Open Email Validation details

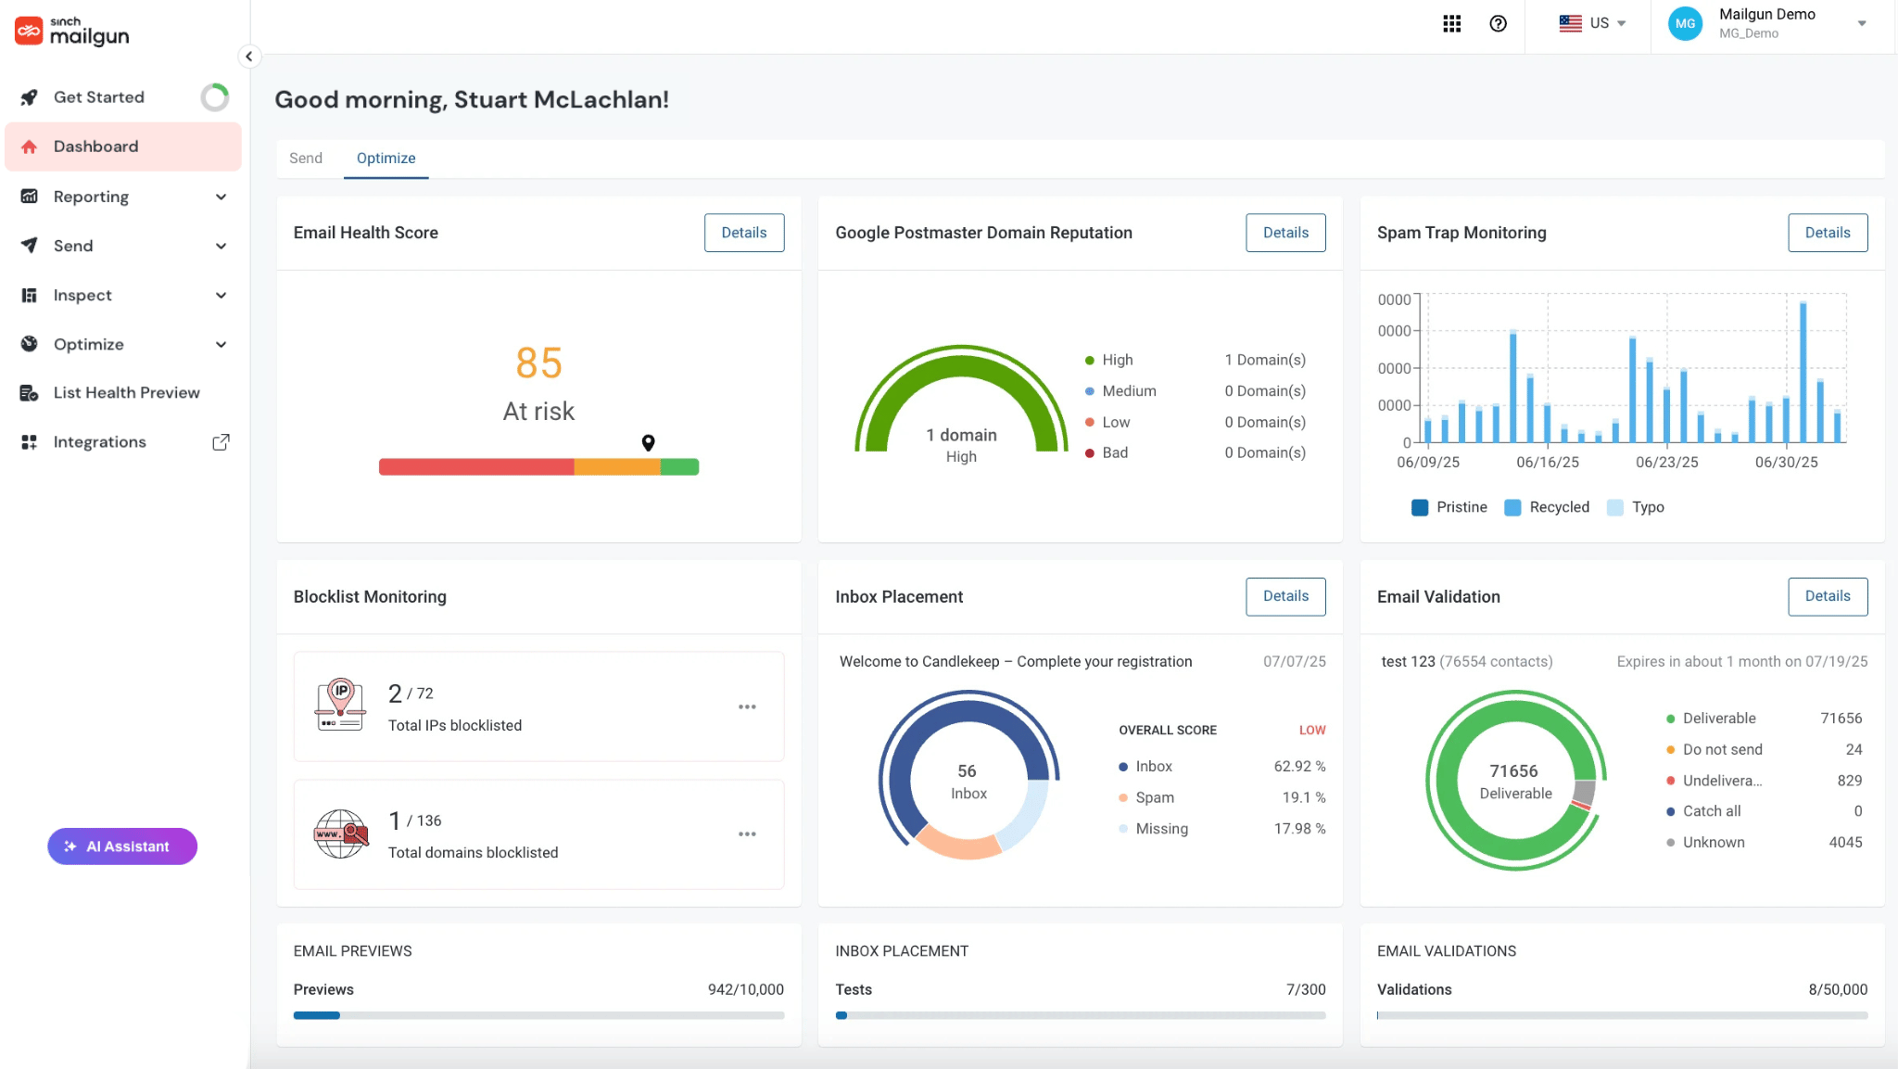pyautogui.click(x=1828, y=596)
